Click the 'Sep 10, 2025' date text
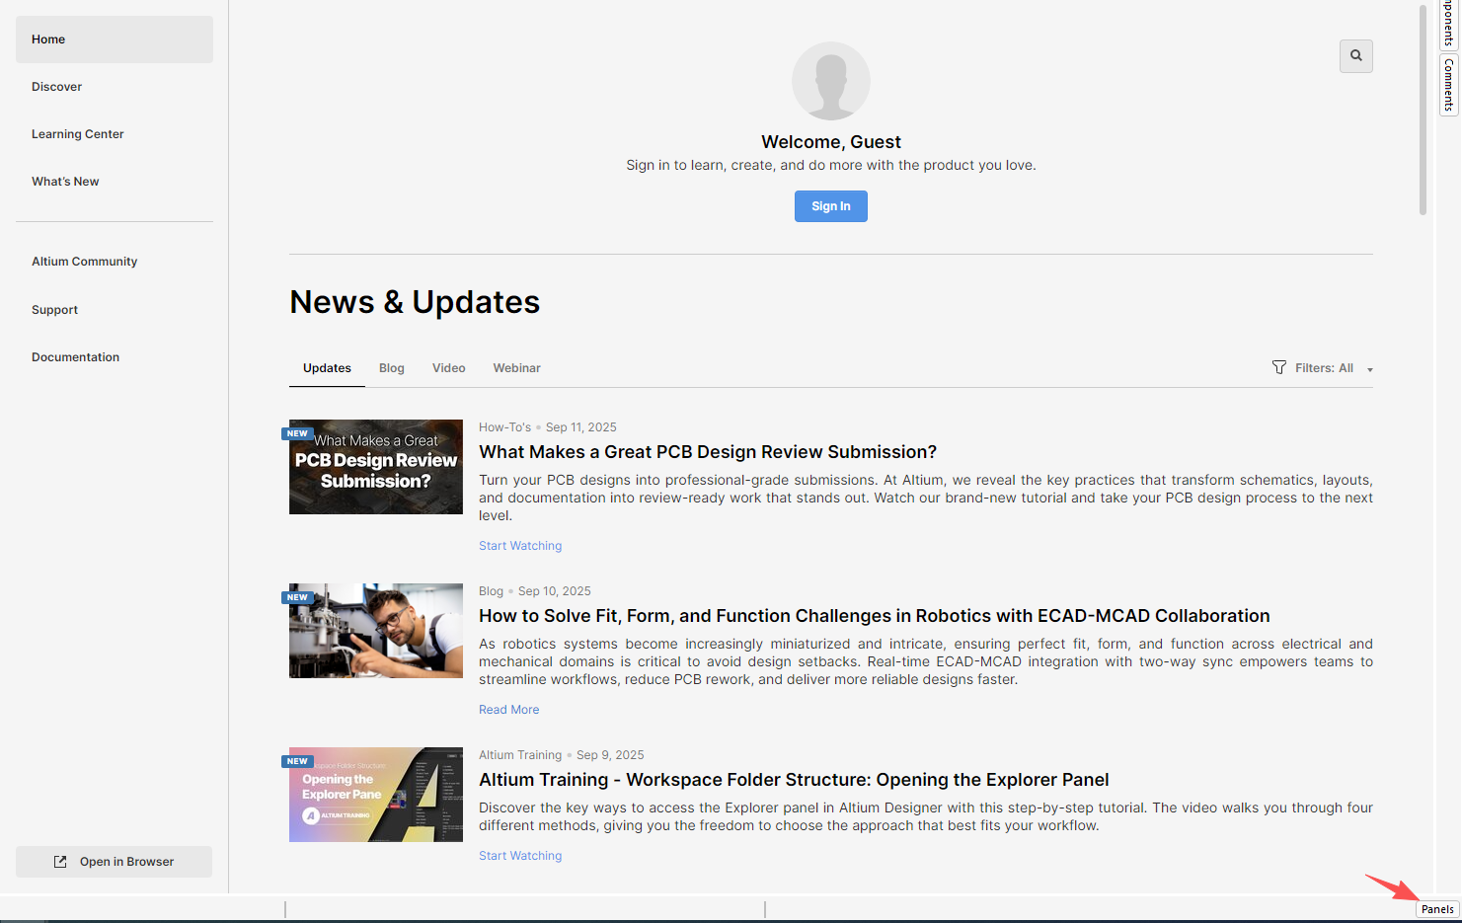 [x=555, y=591]
